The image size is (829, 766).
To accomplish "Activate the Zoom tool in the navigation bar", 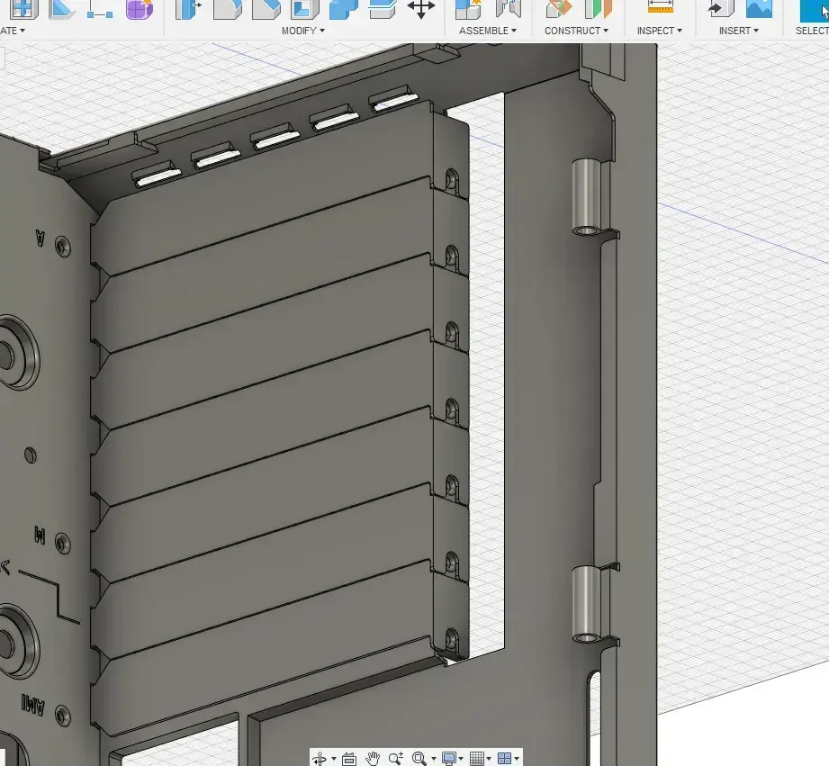I will (x=394, y=758).
